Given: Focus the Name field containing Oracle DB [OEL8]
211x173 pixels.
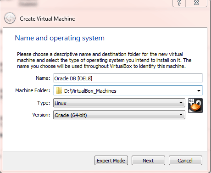Looking at the screenshot, I should [x=128, y=78].
